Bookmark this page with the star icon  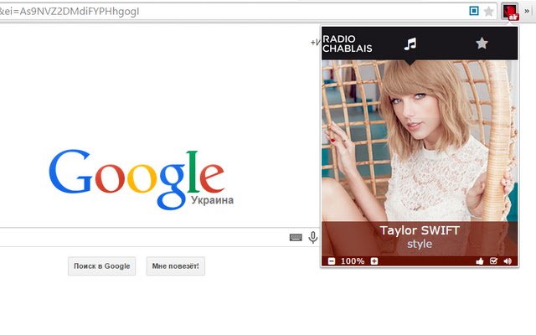pyautogui.click(x=489, y=12)
